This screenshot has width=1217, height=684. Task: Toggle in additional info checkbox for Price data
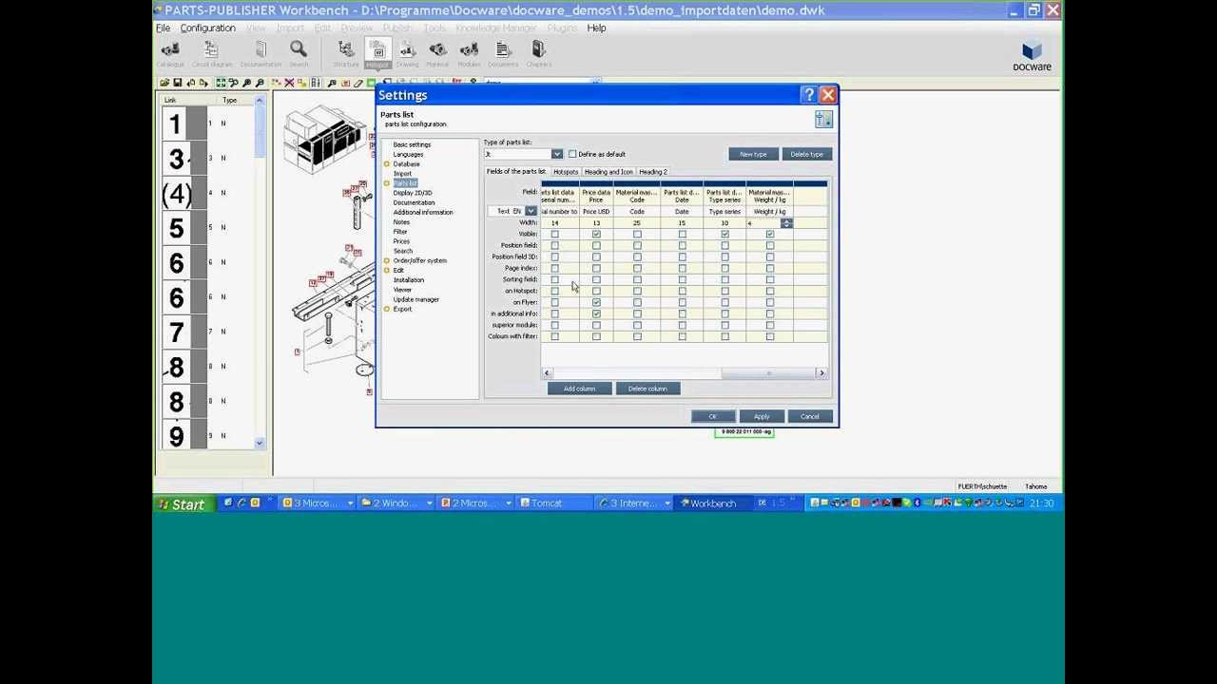point(596,313)
